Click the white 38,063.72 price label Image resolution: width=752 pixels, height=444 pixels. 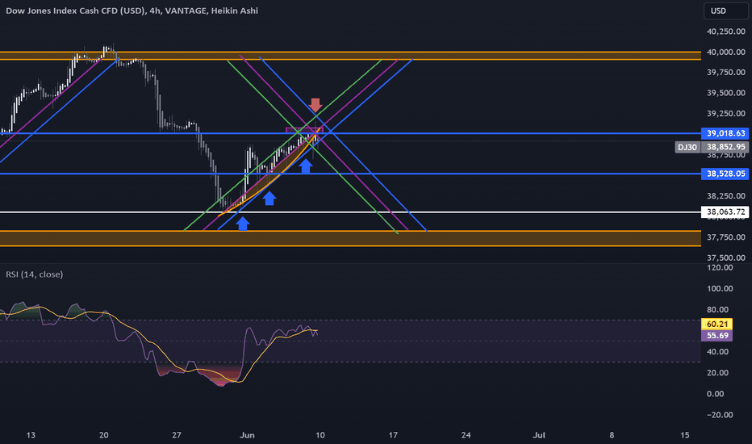tap(725, 212)
